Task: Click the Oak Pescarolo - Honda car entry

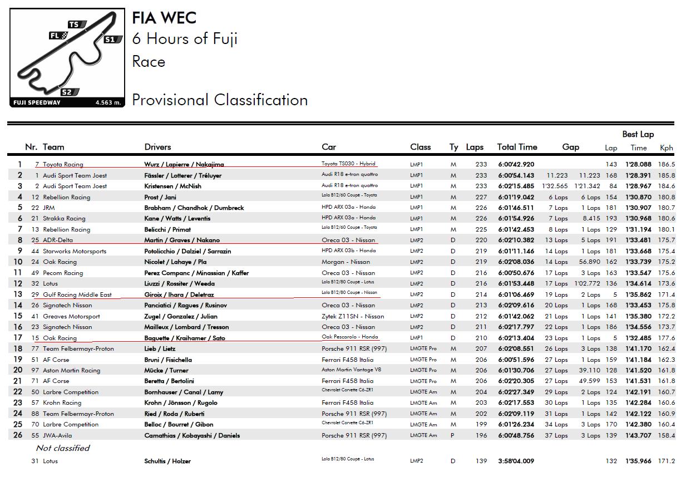Action: coord(350,337)
